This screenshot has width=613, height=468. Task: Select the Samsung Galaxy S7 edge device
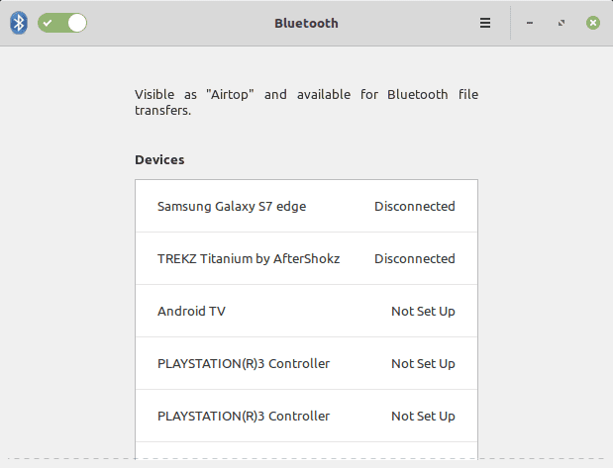(x=232, y=207)
